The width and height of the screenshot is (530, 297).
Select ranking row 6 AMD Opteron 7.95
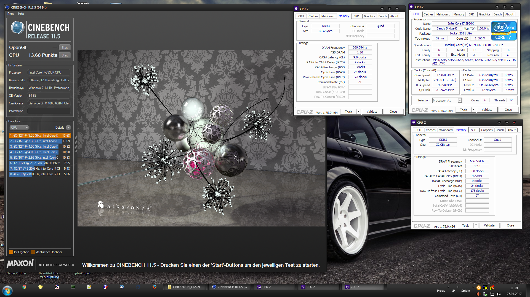pos(40,163)
